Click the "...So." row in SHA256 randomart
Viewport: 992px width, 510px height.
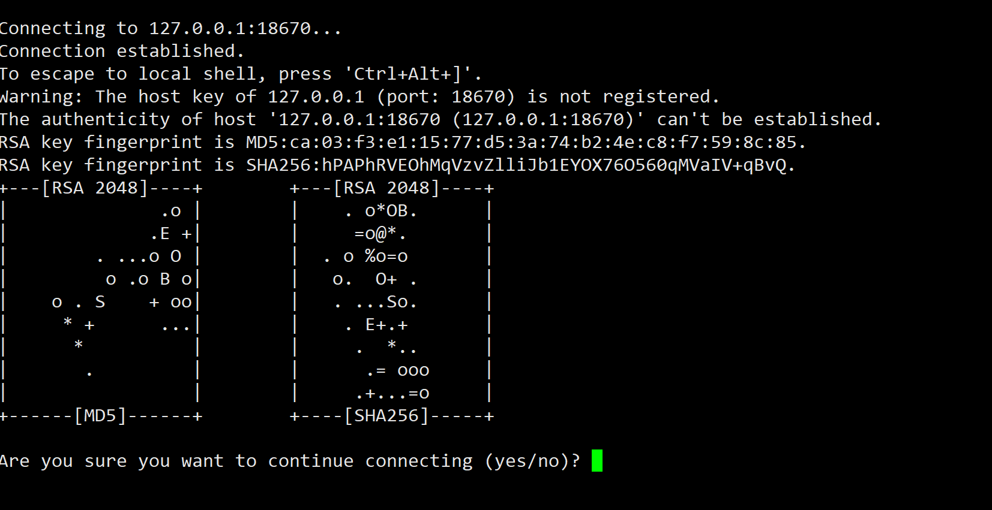click(x=386, y=302)
